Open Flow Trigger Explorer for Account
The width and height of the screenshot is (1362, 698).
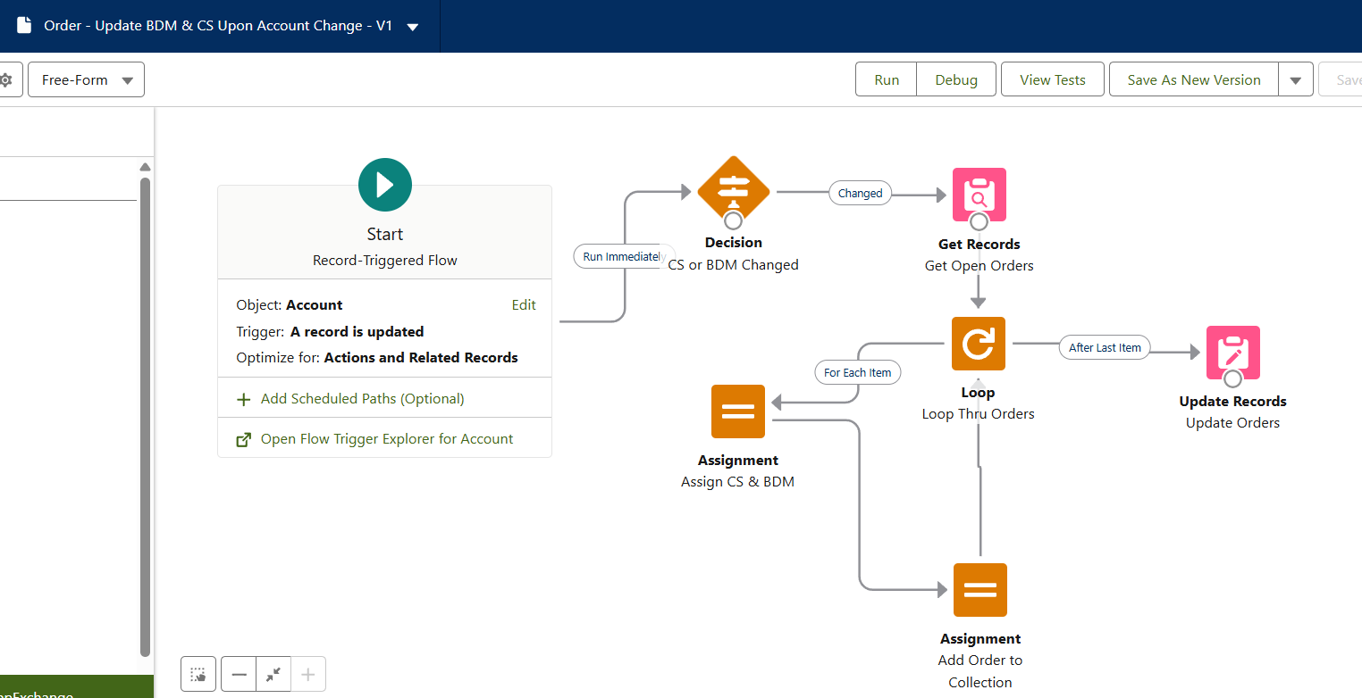pyautogui.click(x=386, y=439)
